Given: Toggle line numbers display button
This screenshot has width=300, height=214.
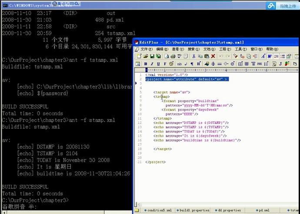Looking at the screenshot, I should (283, 56).
